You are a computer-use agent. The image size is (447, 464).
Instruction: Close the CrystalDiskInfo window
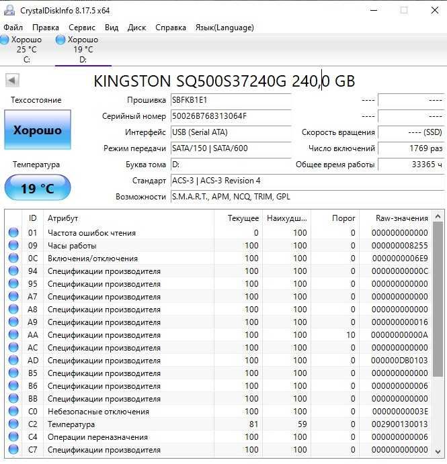pyautogui.click(x=434, y=10)
